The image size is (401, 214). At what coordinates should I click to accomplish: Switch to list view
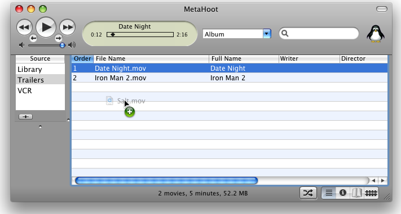[329, 193]
